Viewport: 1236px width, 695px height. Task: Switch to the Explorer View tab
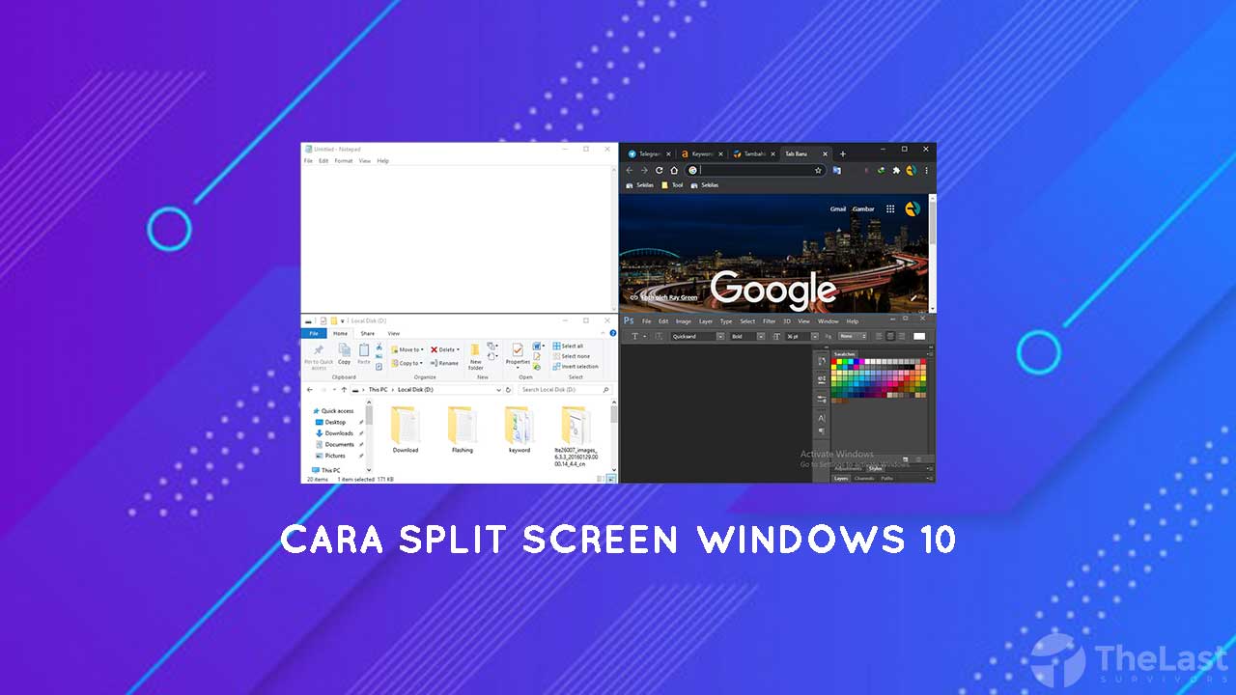(394, 333)
